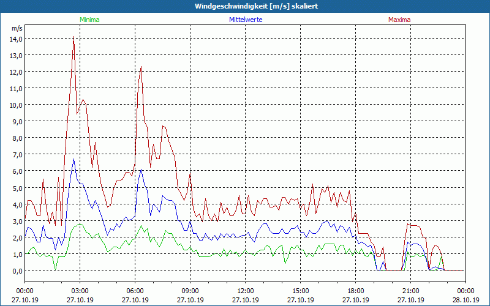Click the 28.10.19 date label

466,300
